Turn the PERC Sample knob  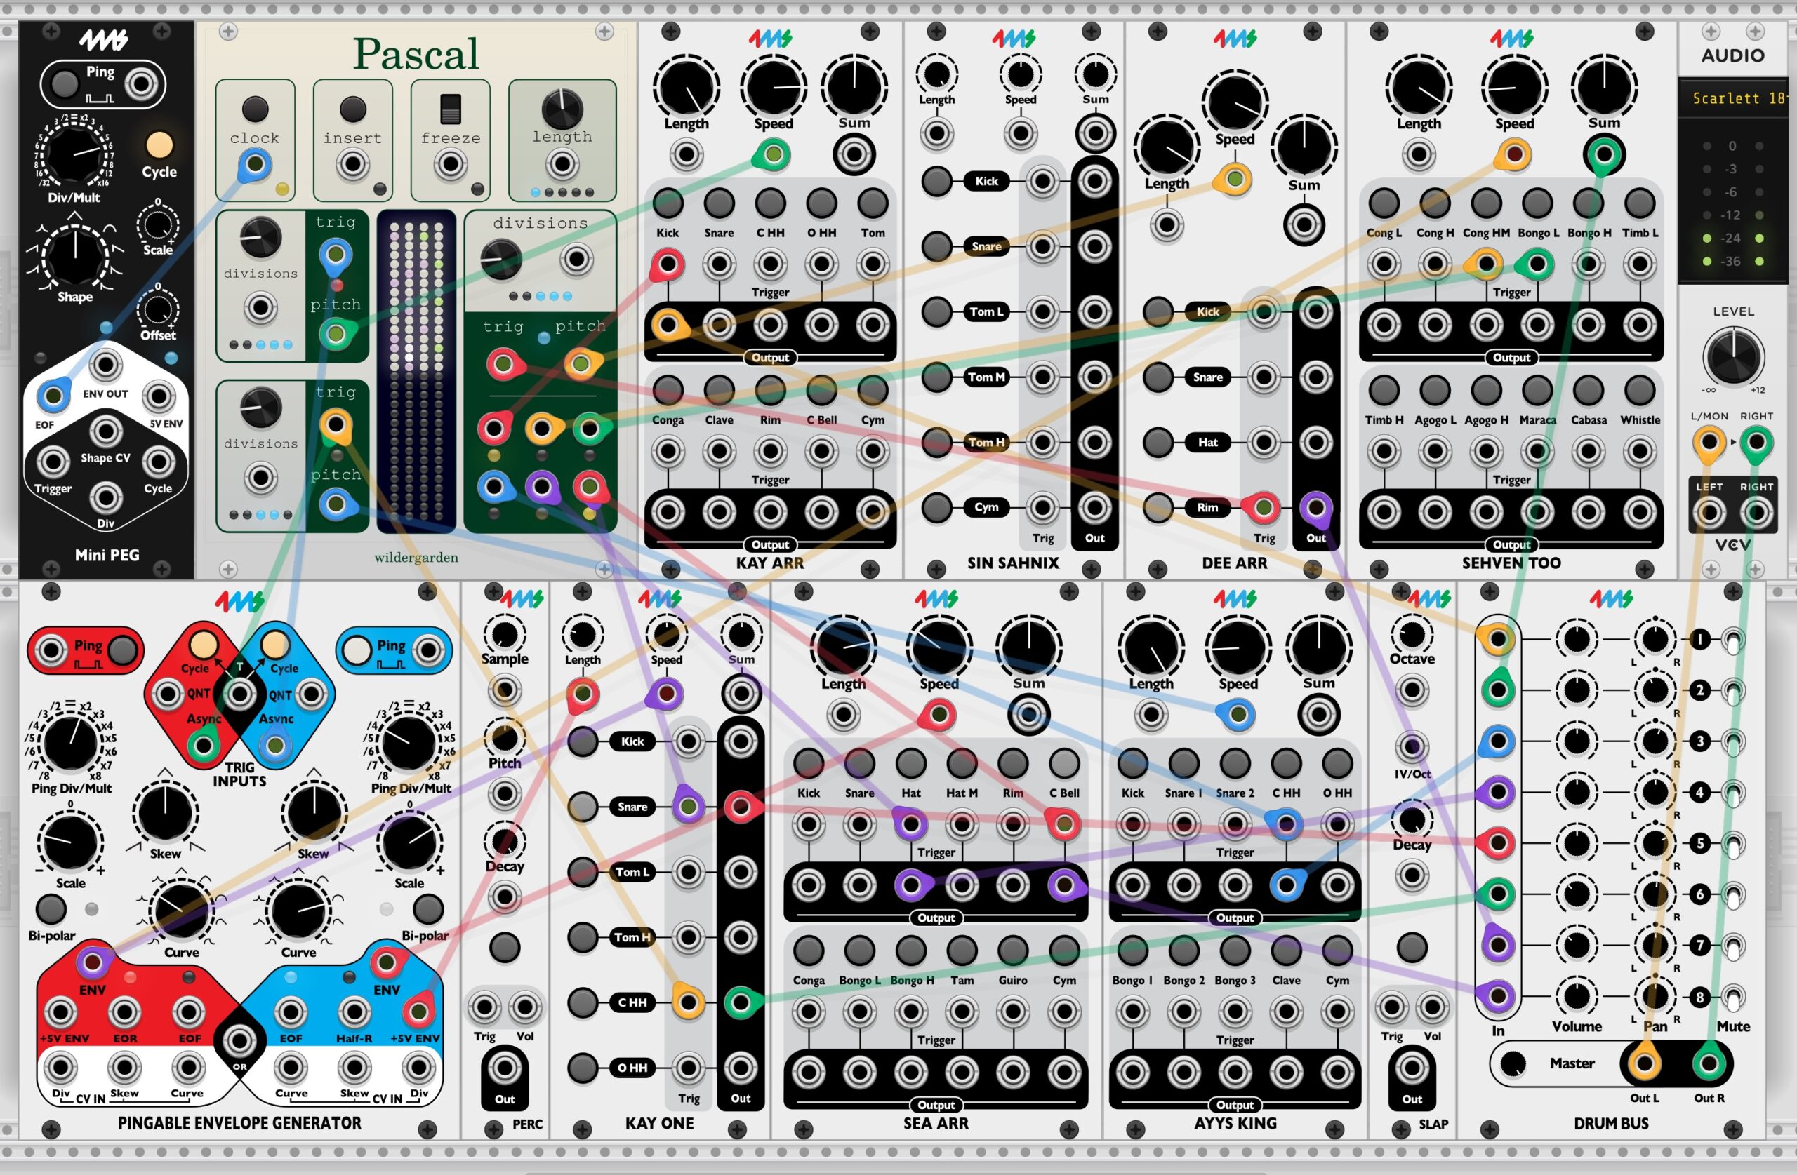click(x=505, y=635)
